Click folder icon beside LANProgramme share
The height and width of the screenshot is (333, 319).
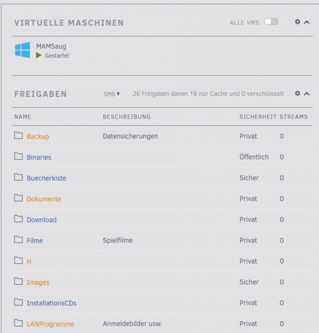pyautogui.click(x=19, y=323)
